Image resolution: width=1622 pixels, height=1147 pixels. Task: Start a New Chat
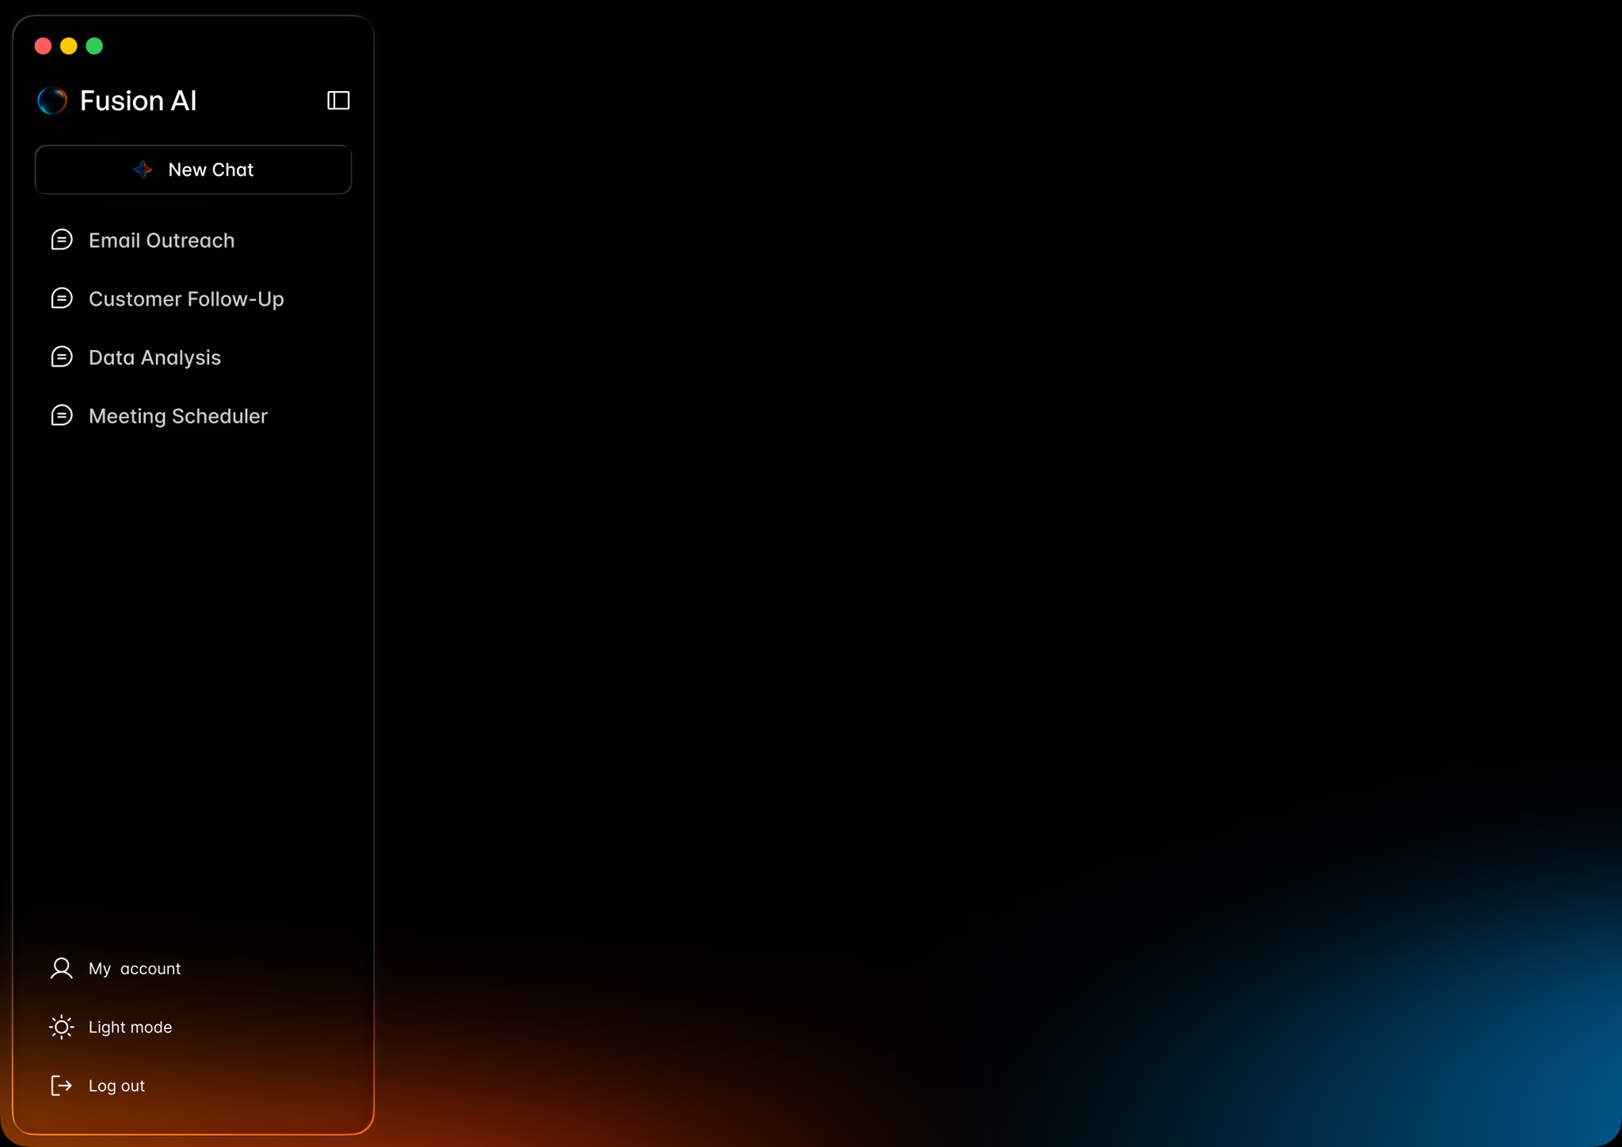(x=210, y=170)
